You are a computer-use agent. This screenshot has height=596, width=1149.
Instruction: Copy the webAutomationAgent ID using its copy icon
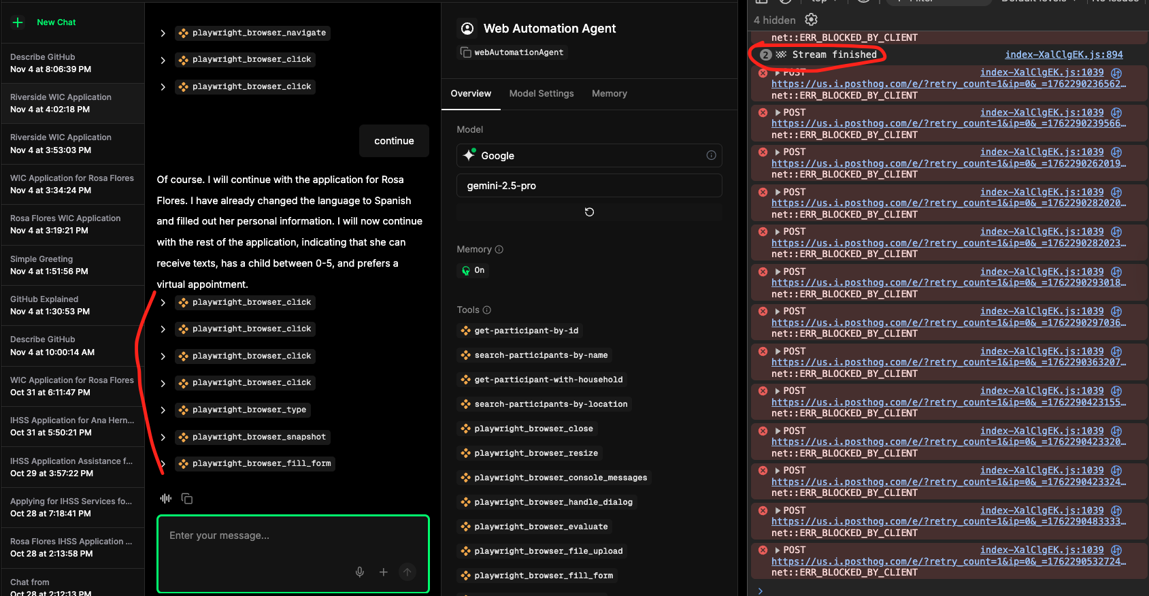[x=466, y=52]
